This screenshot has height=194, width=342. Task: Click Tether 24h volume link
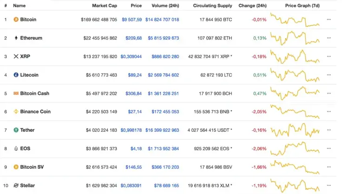162,130
